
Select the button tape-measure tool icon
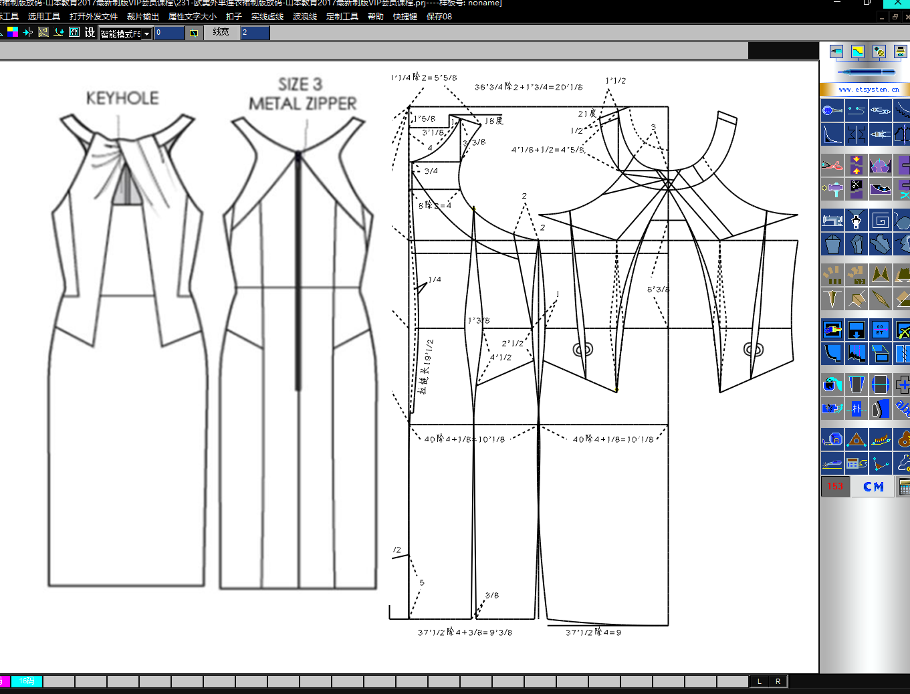point(832,110)
